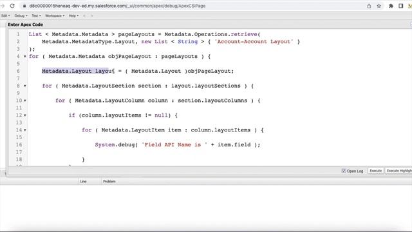
Task: Collapse the LayoutItem loop at line 14
Action: pos(25,130)
